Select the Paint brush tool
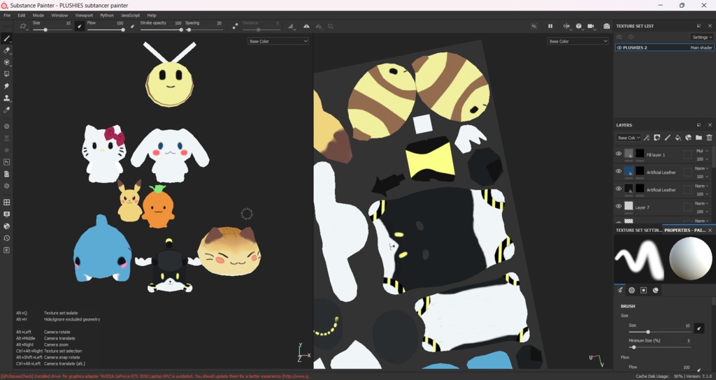Screen dimensions: 716x380 coord(7,38)
